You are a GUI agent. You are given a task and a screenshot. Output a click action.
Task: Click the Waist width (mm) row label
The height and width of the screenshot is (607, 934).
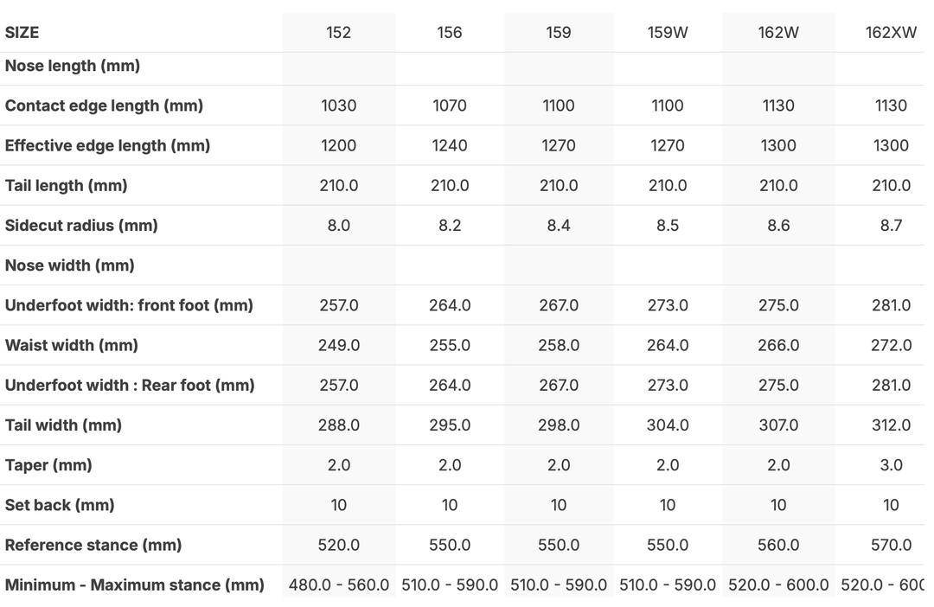[x=72, y=345]
